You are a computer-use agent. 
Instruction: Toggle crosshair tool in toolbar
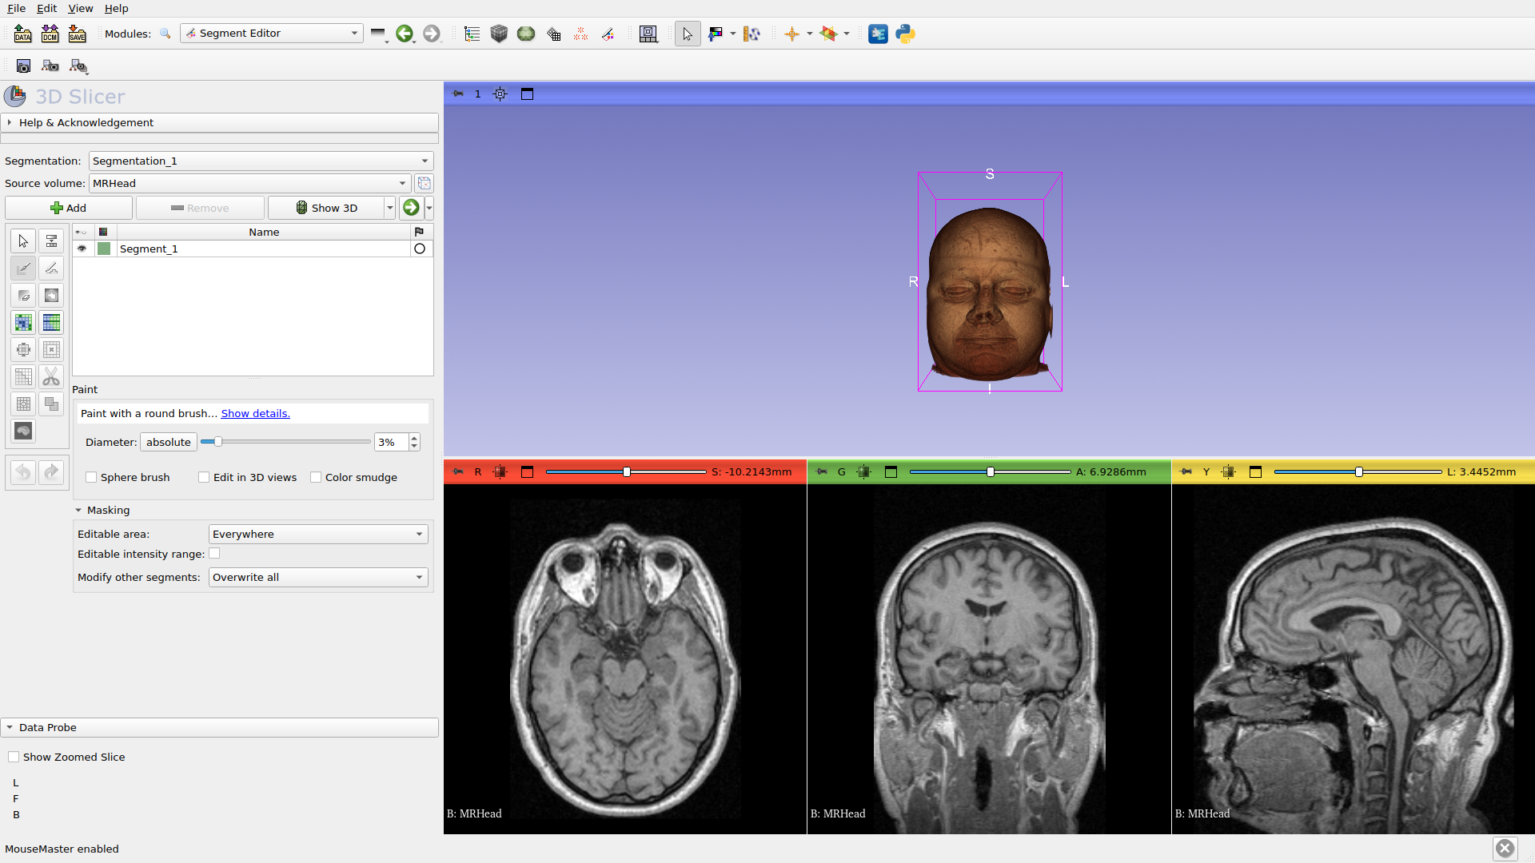(791, 34)
